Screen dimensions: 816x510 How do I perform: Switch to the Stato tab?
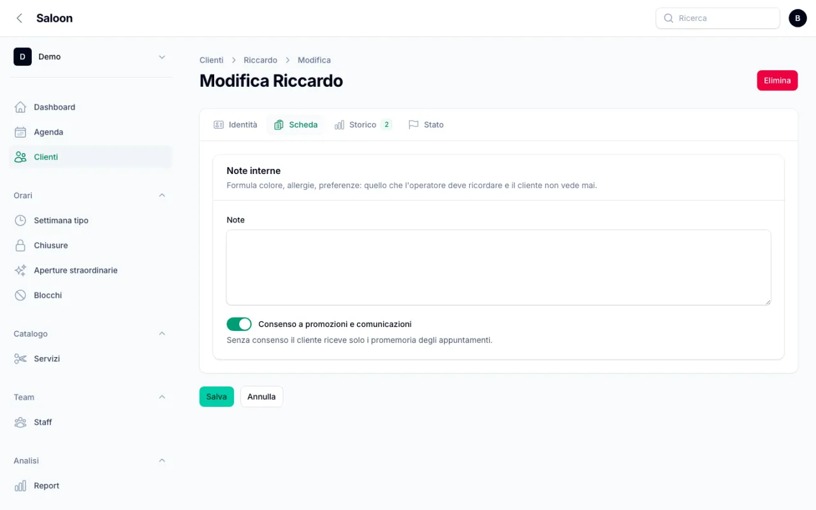[x=426, y=125]
